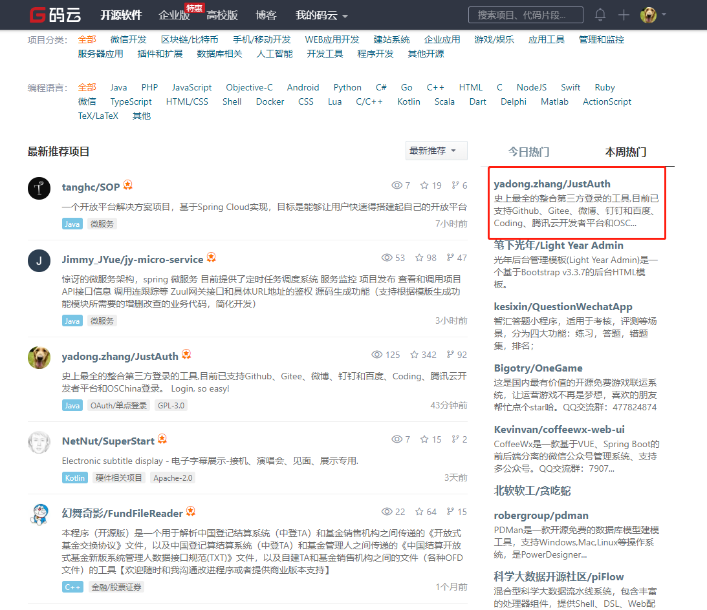Viewport: 707px width, 610px height.
Task: Open Bigotry/OneGame in hot list
Action: coord(538,368)
